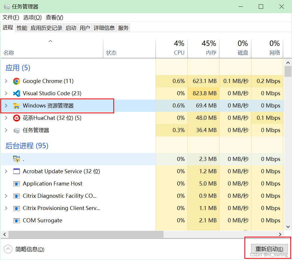Click the 简略信息(D) link
292x260 pixels.
[x=30, y=249]
